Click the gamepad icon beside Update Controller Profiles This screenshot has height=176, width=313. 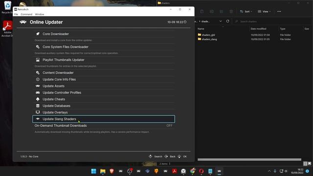click(x=38, y=92)
